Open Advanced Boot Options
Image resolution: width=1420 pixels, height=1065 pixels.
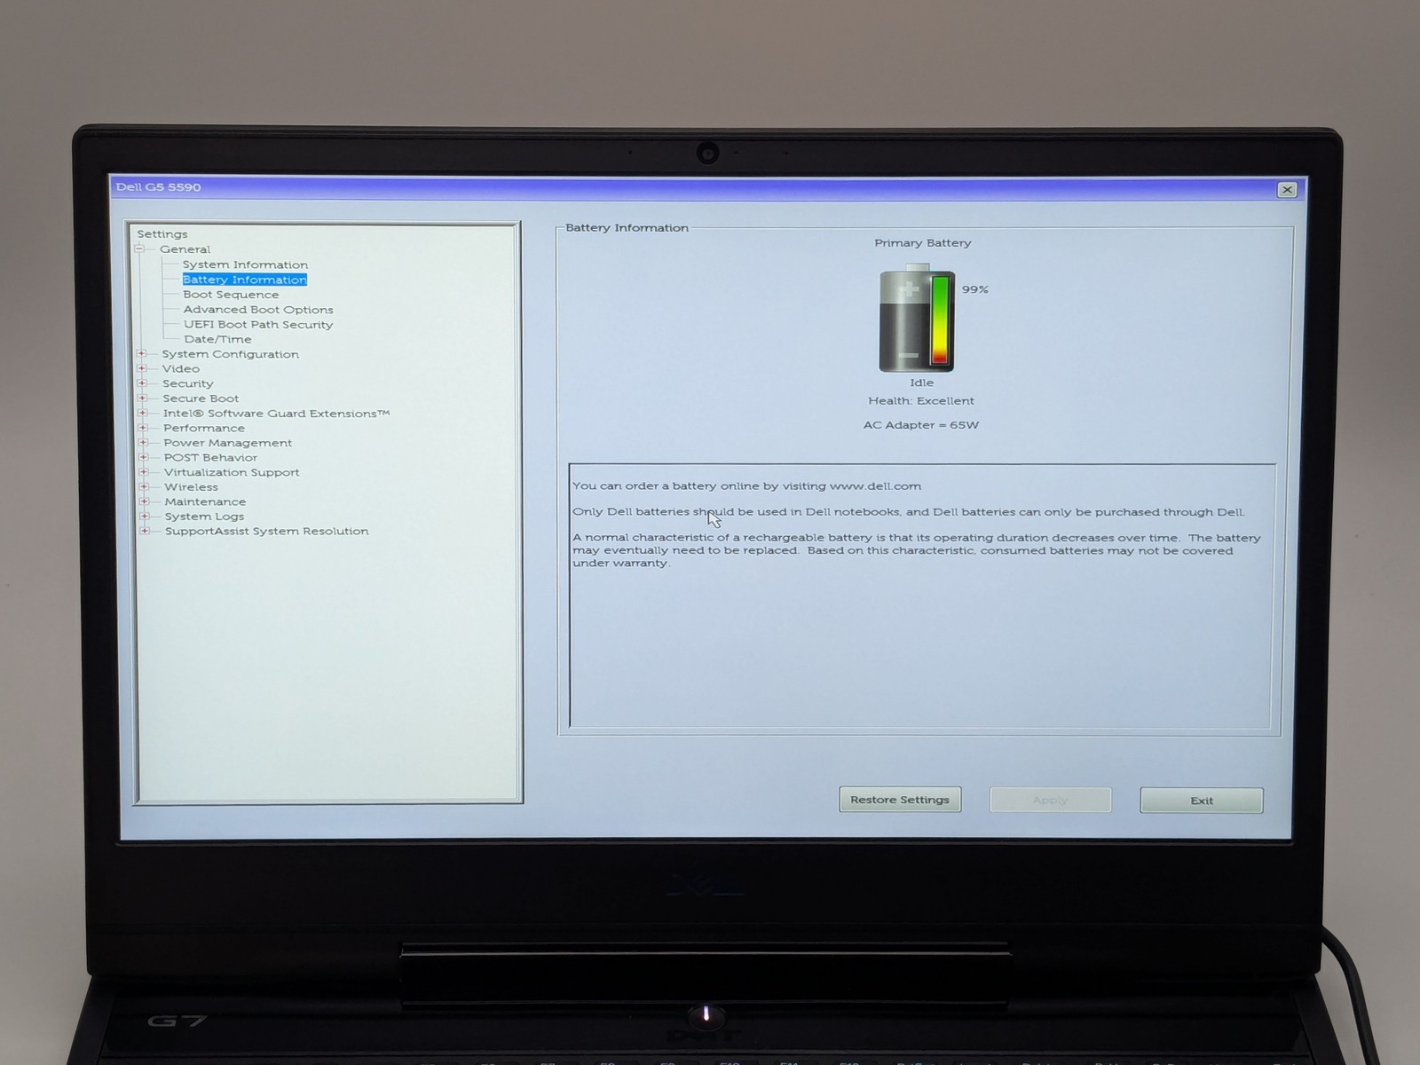258,310
